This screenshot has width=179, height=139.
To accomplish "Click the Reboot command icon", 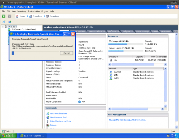I will coord(48,125).
